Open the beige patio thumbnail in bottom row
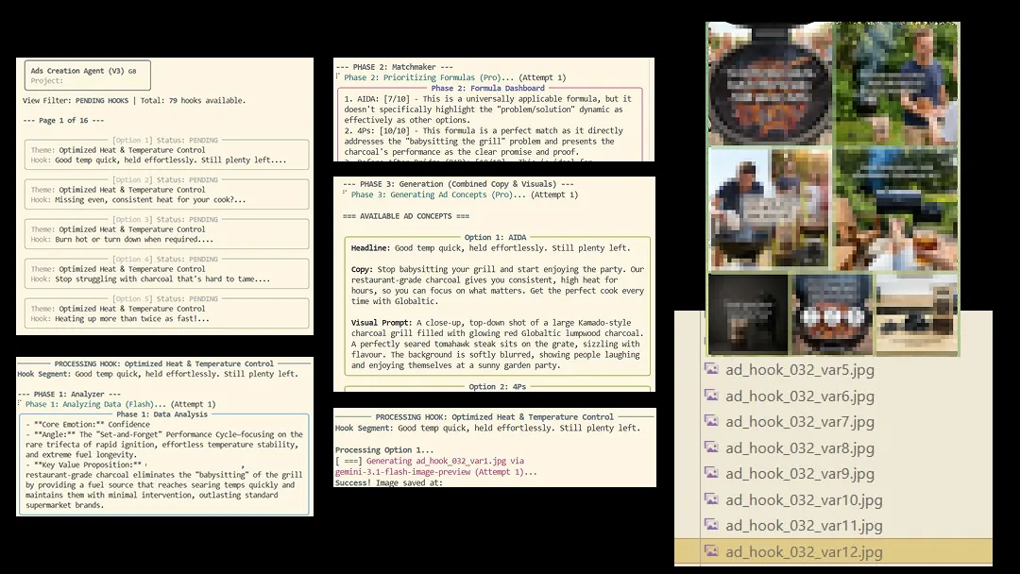The width and height of the screenshot is (1020, 574). click(x=916, y=314)
